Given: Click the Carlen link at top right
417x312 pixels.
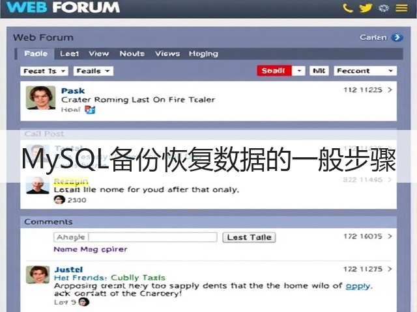Looking at the screenshot, I should tap(373, 38).
